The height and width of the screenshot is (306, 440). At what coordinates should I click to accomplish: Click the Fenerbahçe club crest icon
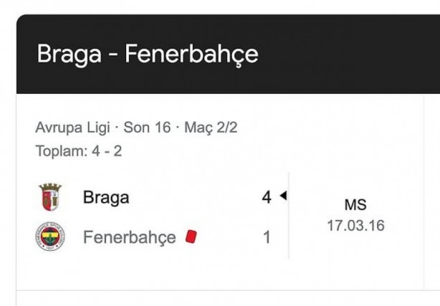(50, 237)
